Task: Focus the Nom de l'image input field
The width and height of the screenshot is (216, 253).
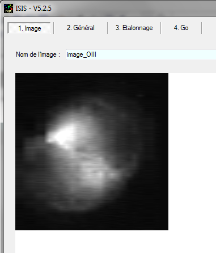Action: (x=141, y=54)
